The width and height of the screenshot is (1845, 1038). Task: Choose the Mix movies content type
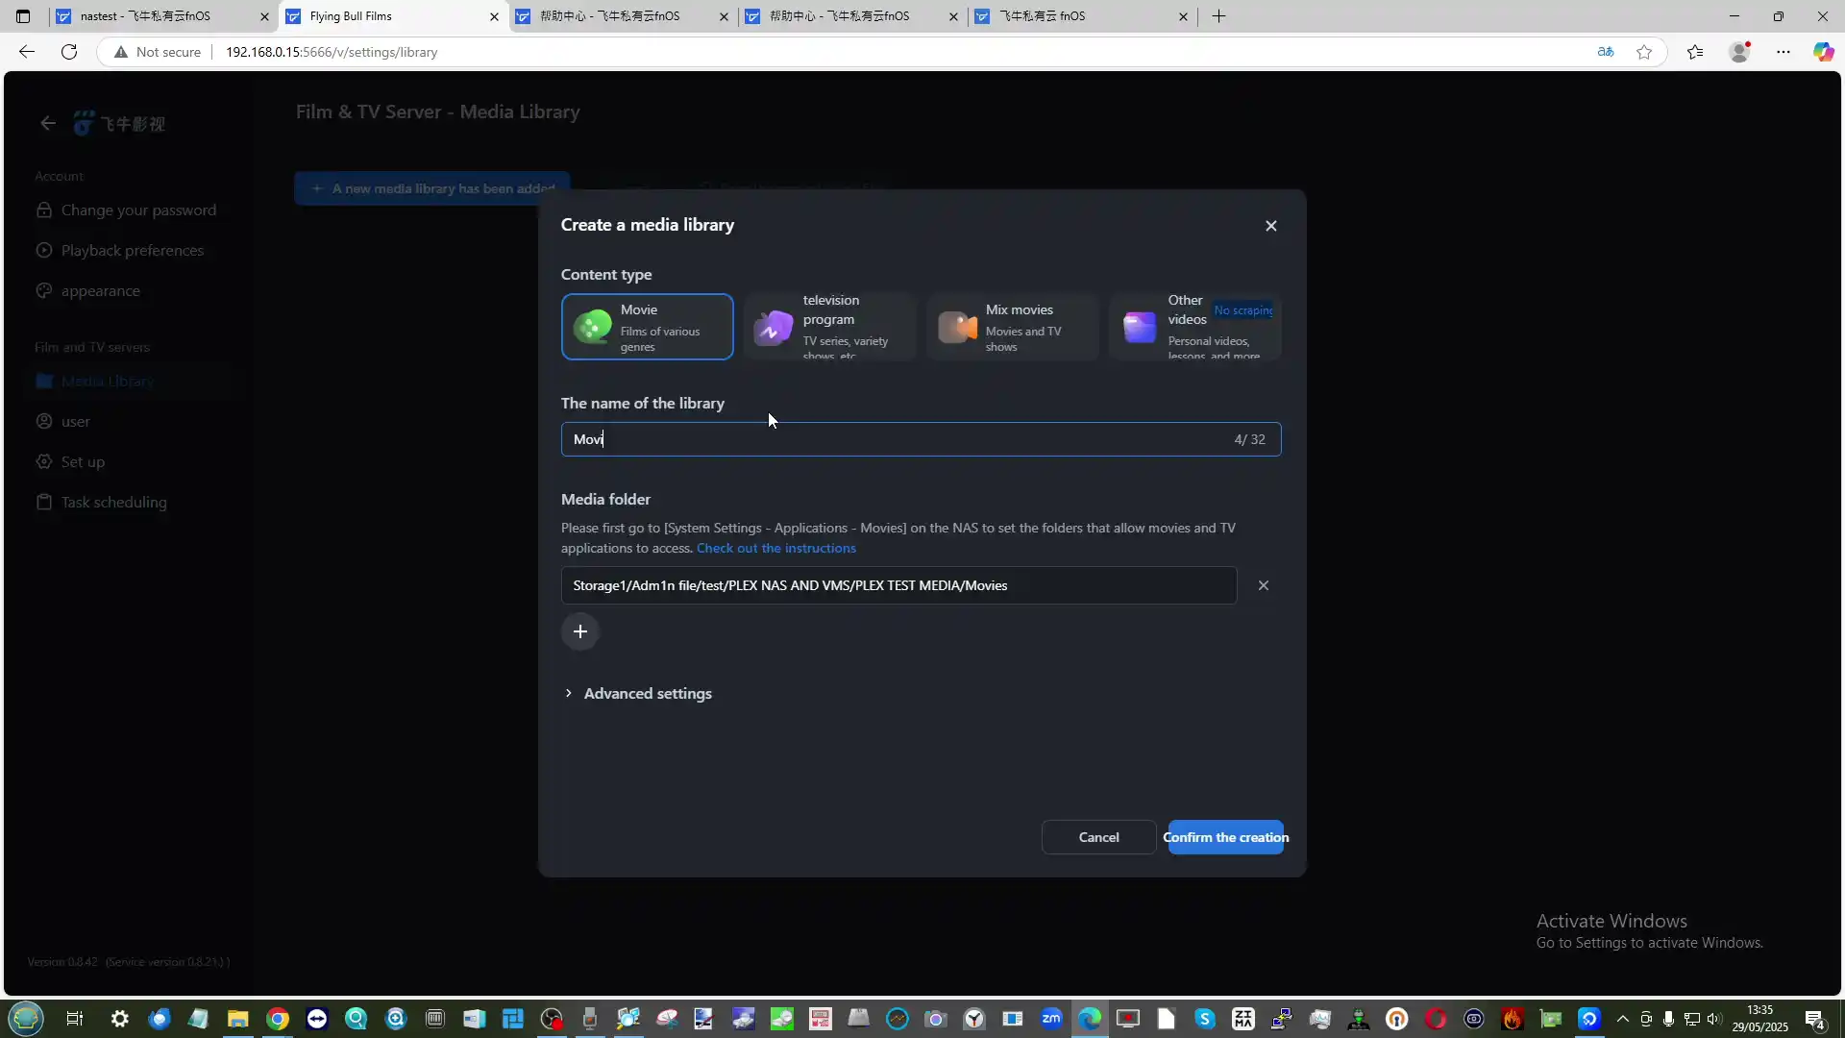tap(1012, 327)
